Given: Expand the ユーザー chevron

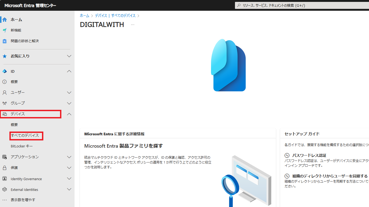Looking at the screenshot, I should 69,93.
